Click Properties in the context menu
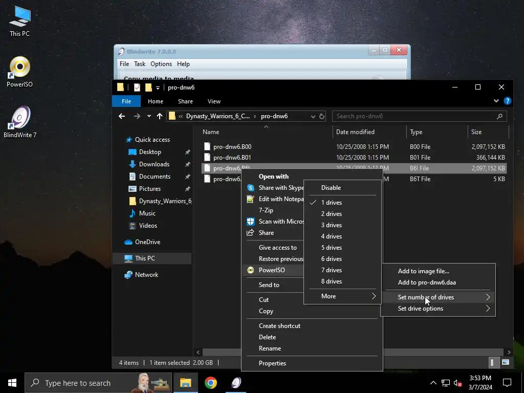 click(312, 363)
